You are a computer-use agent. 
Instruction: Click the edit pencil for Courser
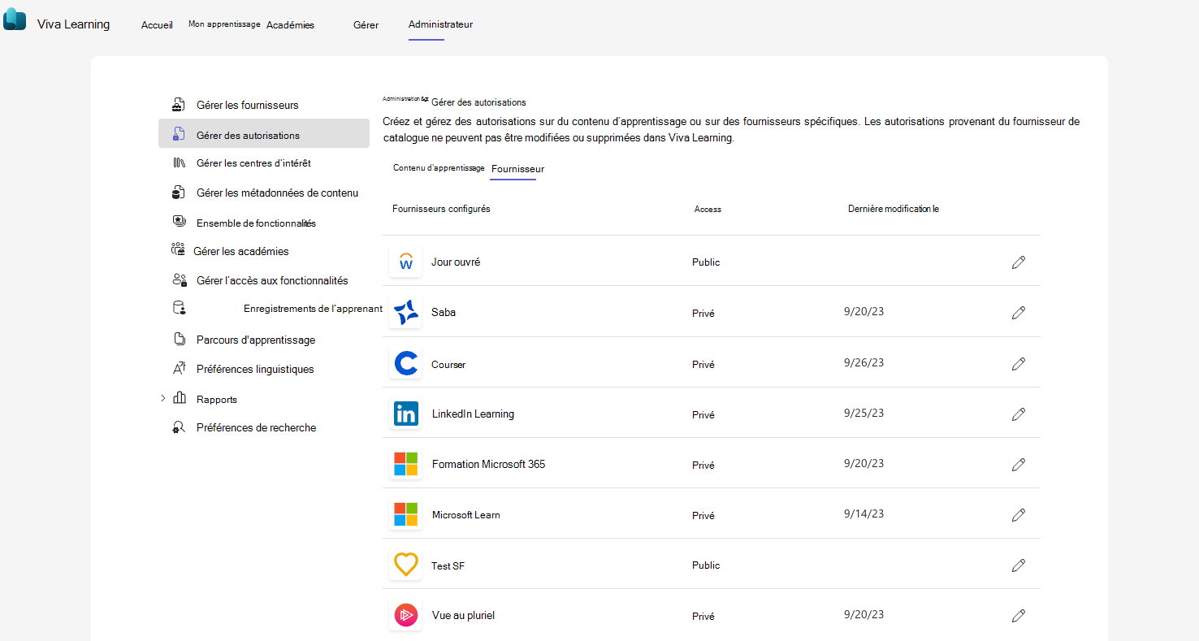point(1018,363)
